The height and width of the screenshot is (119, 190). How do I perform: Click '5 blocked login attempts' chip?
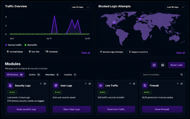(x=112, y=52)
